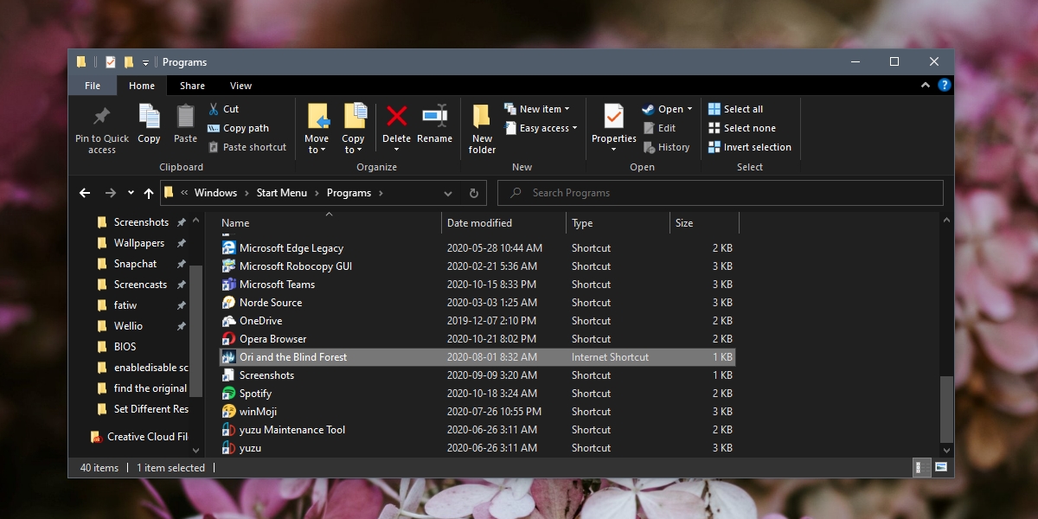Switch to the Share ribbon tab
This screenshot has width=1038, height=519.
pos(192,86)
